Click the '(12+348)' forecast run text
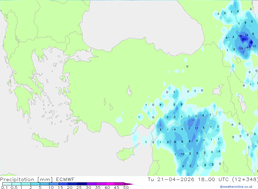Image resolution: width=258 pixels, height=189 pixels. tap(245, 179)
